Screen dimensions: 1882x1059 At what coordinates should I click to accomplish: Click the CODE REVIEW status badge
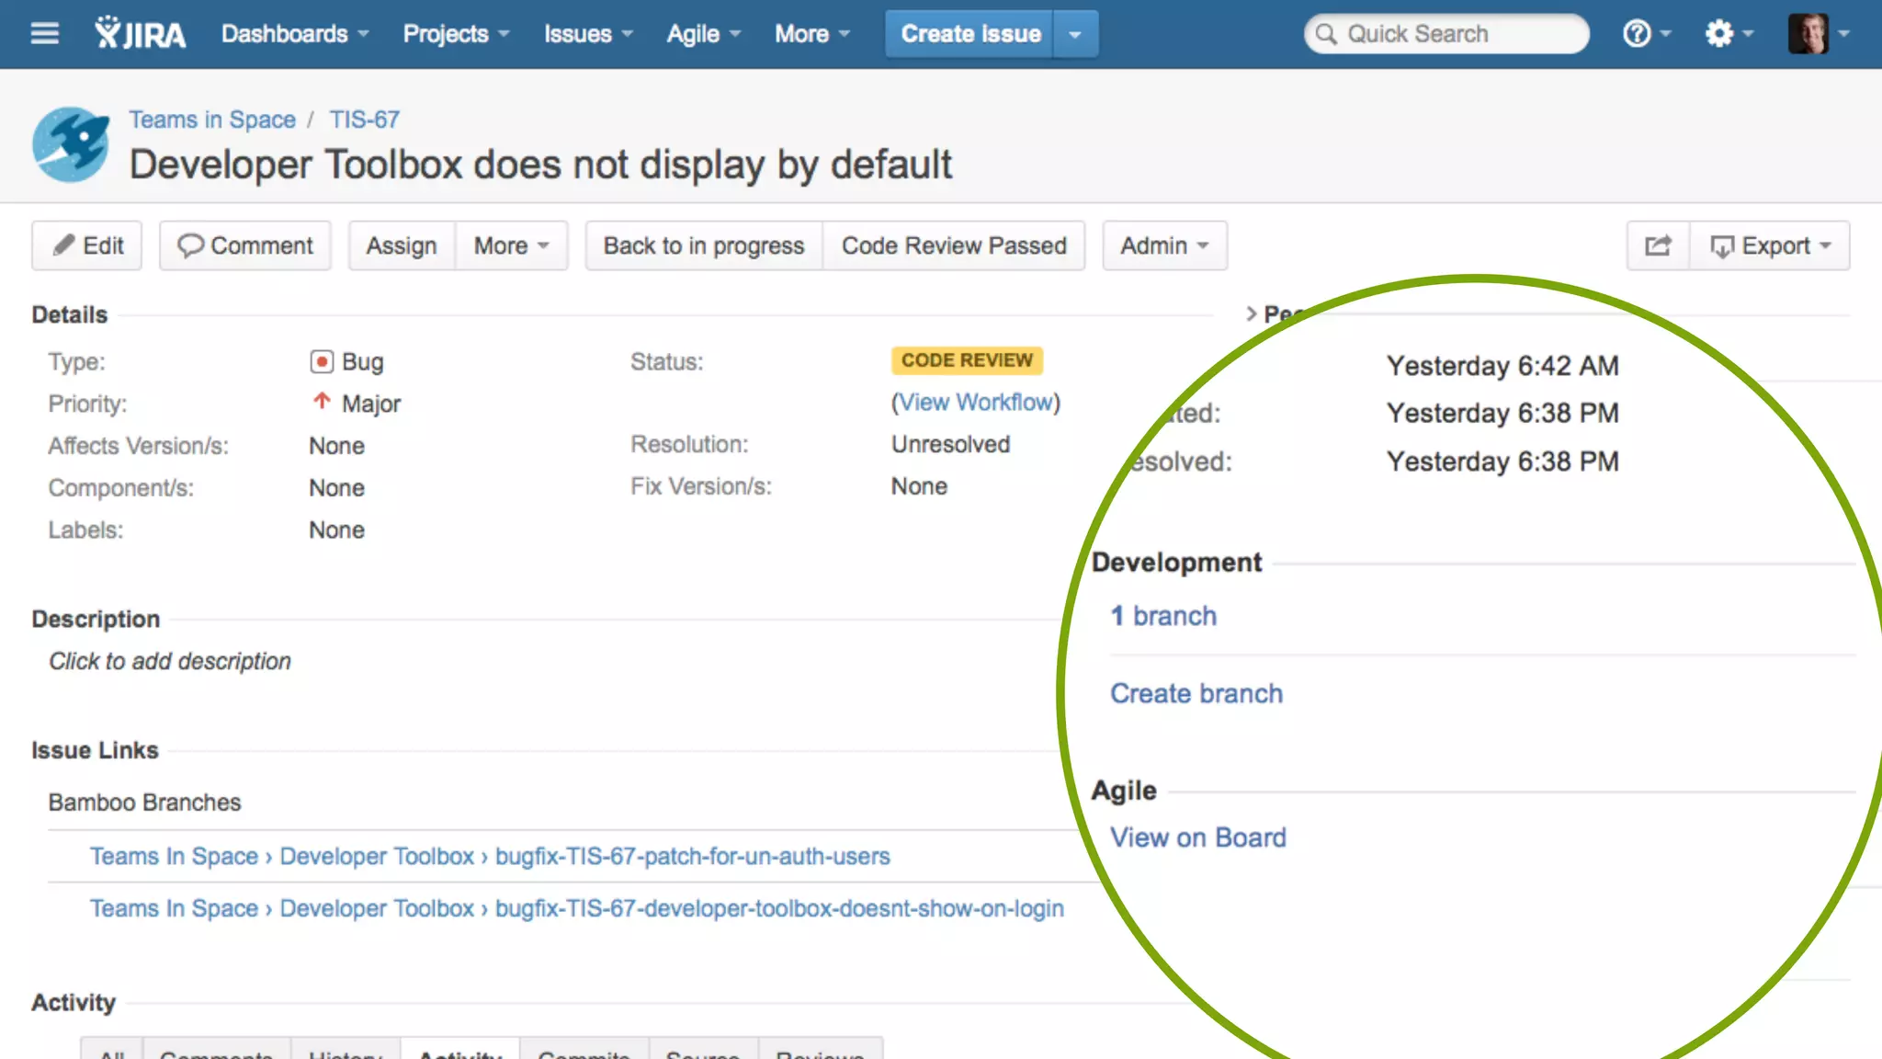(967, 360)
